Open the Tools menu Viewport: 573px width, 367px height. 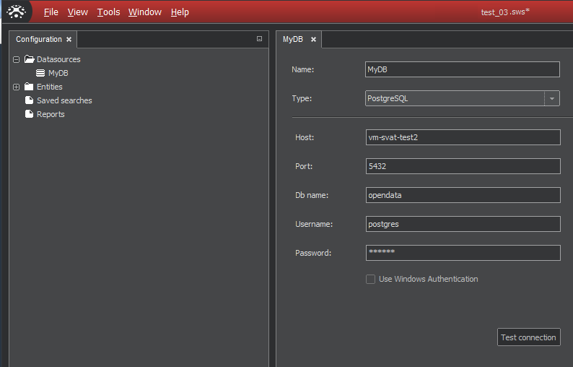[x=108, y=12]
